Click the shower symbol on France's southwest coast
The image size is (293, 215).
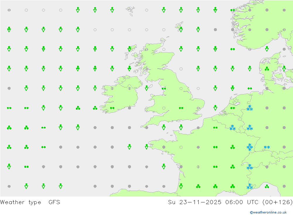click(x=181, y=186)
